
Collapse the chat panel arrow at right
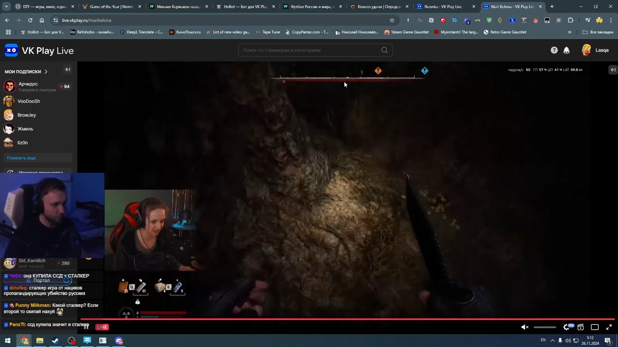613,70
